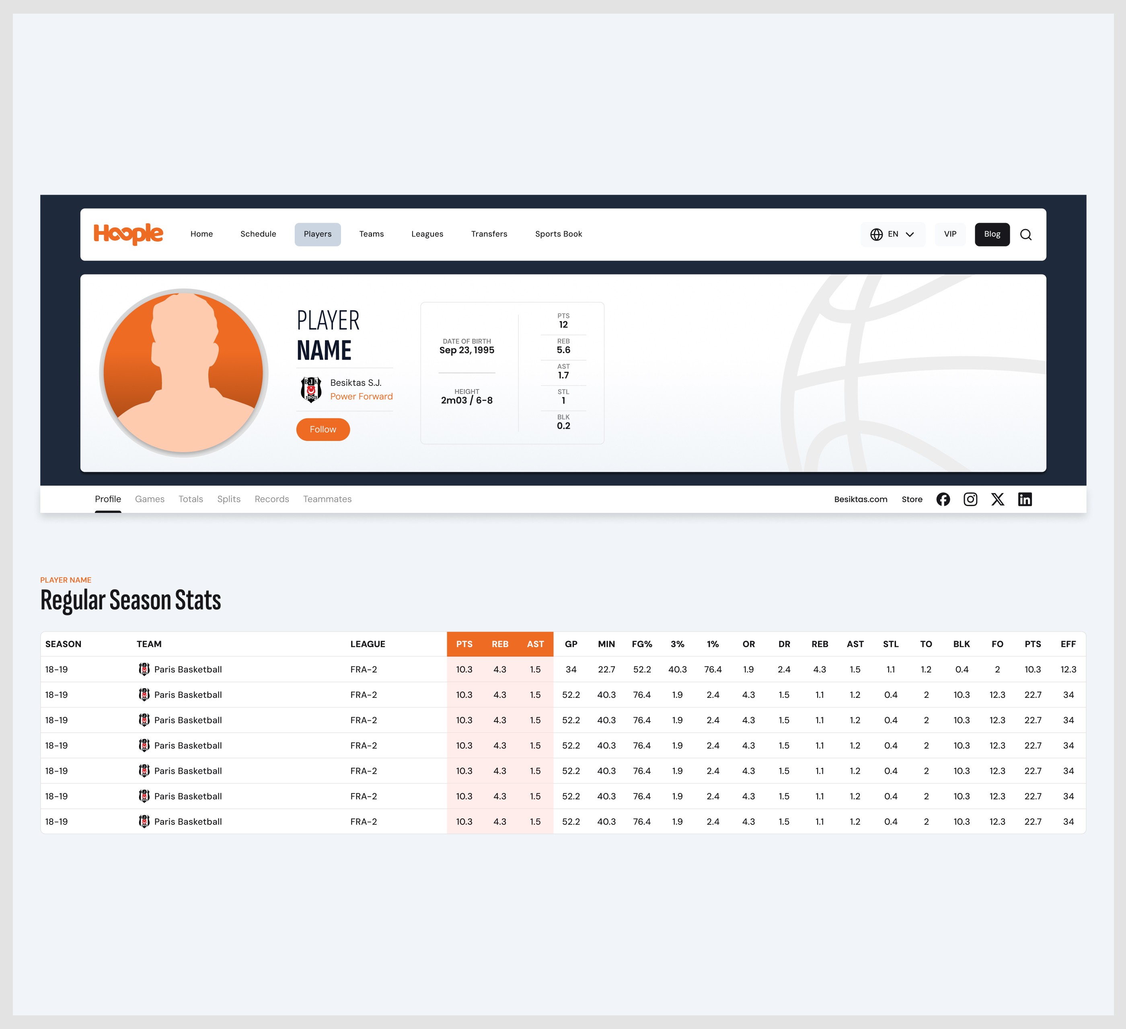Click the X (Twitter) icon
Screen dimensions: 1126x1029
pos(998,499)
